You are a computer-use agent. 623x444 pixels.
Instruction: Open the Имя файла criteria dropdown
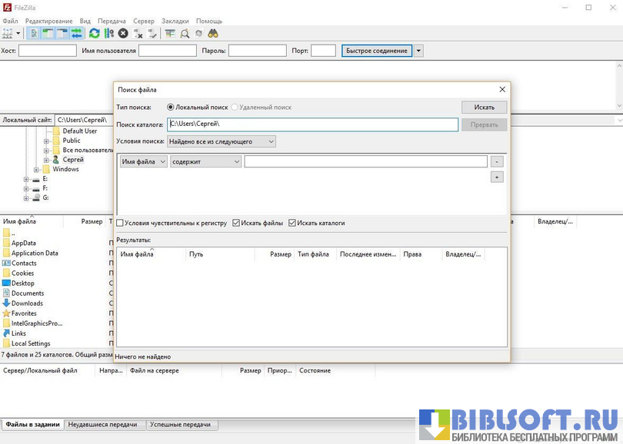(143, 161)
